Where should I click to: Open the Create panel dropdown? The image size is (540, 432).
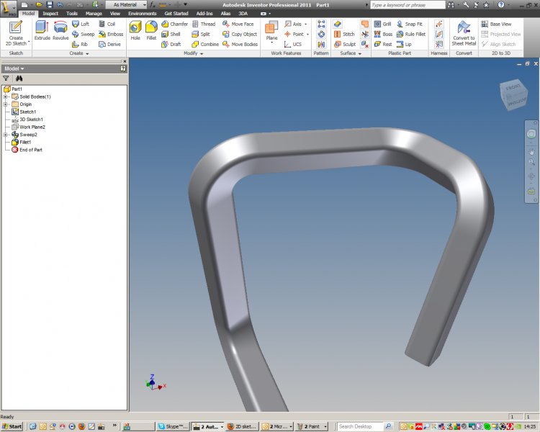point(79,53)
